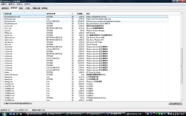Viewport: 186px width, 116px height.
Task: Select sqlbrowser.exe process row
Action: (86, 37)
